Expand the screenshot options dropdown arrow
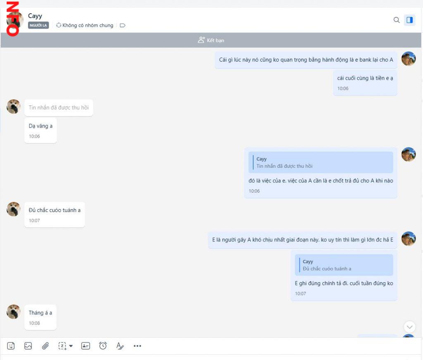 tap(71, 346)
